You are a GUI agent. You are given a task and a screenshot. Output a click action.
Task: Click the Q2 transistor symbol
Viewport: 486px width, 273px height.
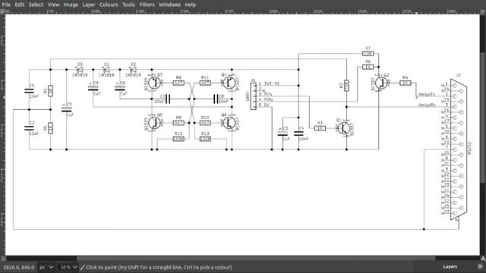tap(381, 83)
